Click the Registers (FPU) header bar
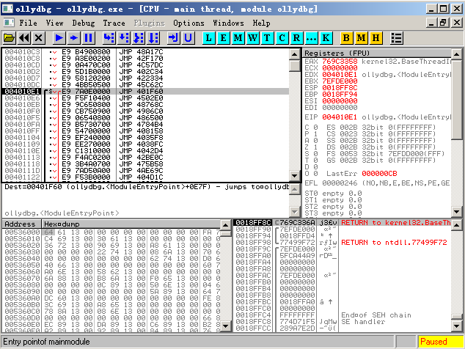Screen dimensions: 465x349 [377, 53]
